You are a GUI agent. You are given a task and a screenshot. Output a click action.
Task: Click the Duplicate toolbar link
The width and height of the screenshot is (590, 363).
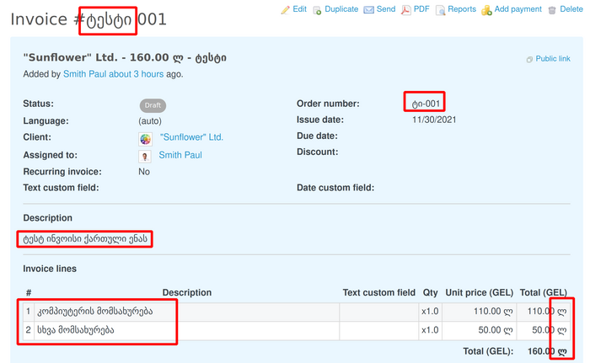346,9
